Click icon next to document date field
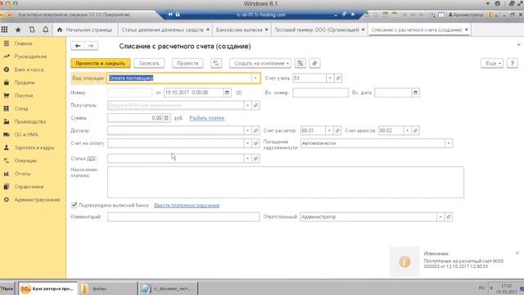This screenshot has width=524, height=295. [x=238, y=93]
